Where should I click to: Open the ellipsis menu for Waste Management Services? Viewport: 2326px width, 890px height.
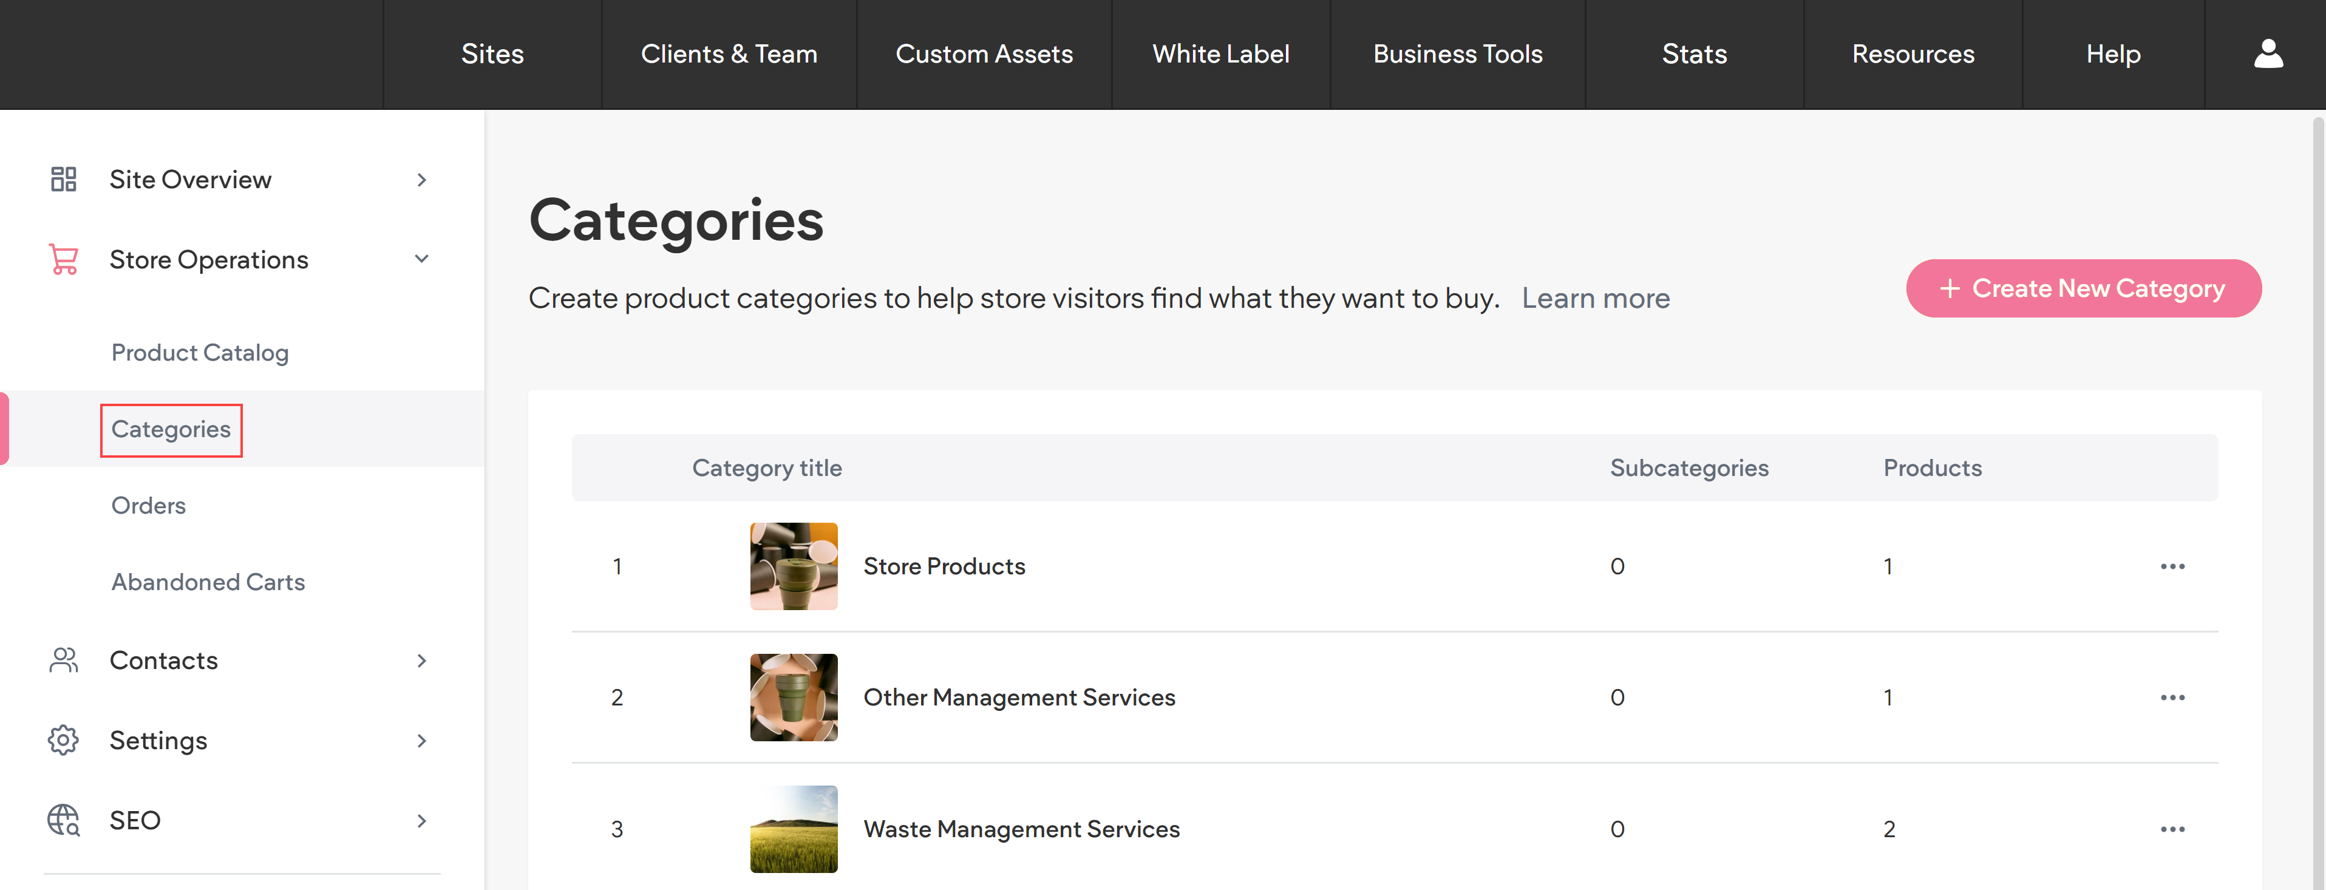point(2174,829)
